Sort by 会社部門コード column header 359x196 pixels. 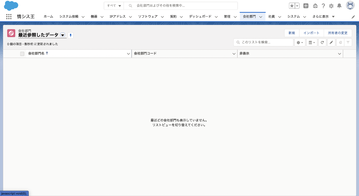[145, 54]
